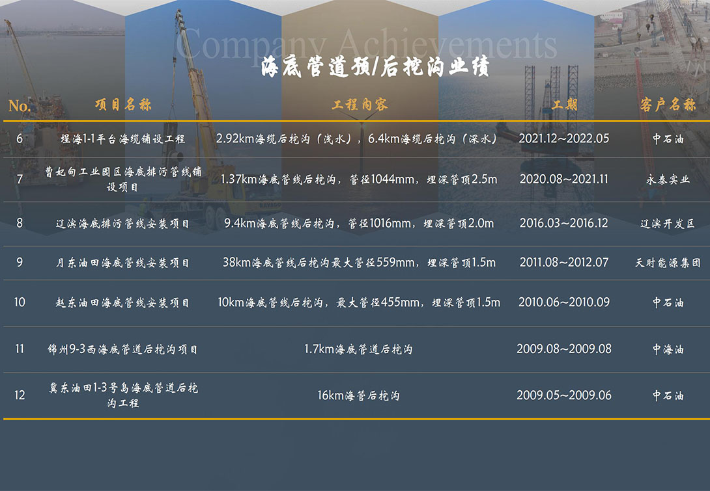Click the 客户名称 column header
The height and width of the screenshot is (491, 710).
point(665,104)
